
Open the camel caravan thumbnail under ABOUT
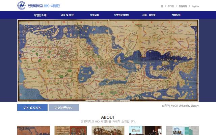tap(108, 131)
